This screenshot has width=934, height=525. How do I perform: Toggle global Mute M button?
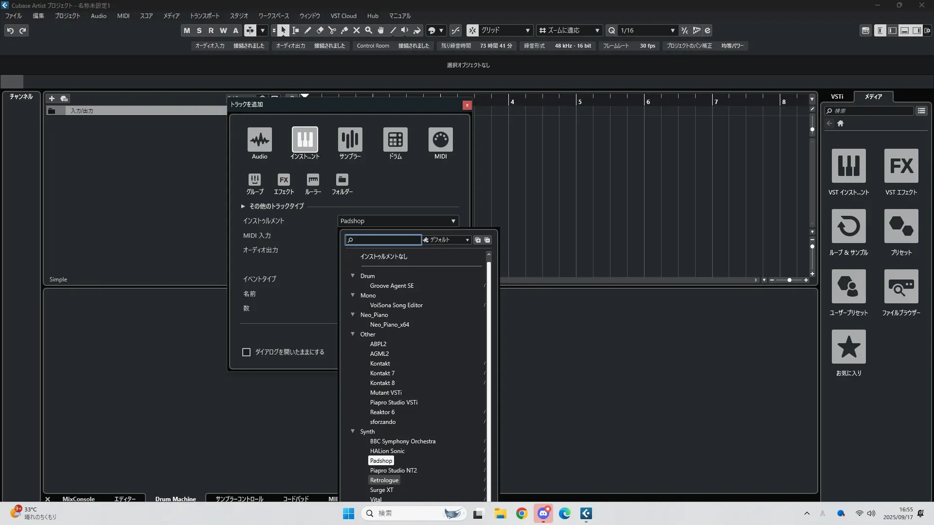pos(187,31)
